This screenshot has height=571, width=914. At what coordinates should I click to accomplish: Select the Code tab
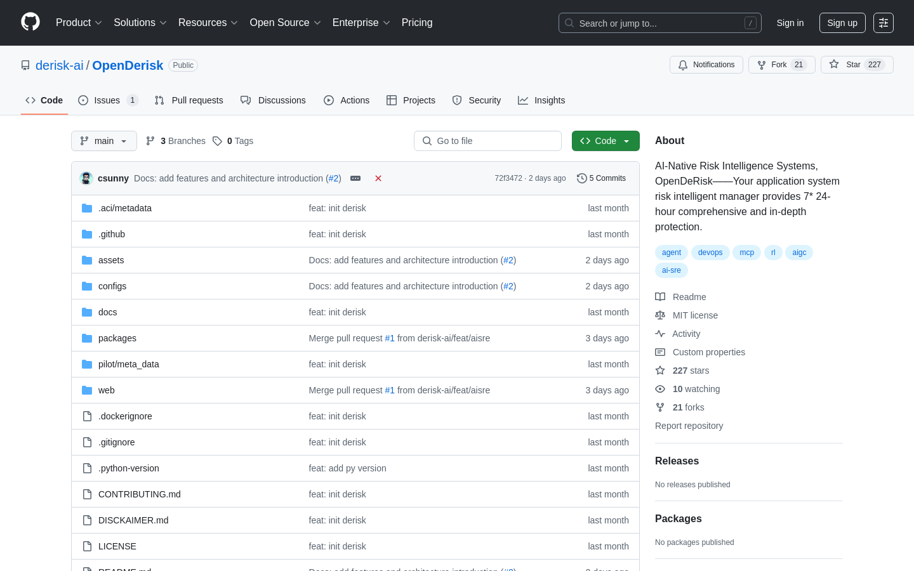click(44, 100)
